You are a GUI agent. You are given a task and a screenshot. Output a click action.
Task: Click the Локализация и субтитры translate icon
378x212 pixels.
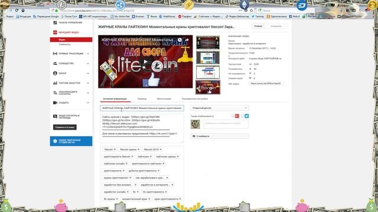55,93
